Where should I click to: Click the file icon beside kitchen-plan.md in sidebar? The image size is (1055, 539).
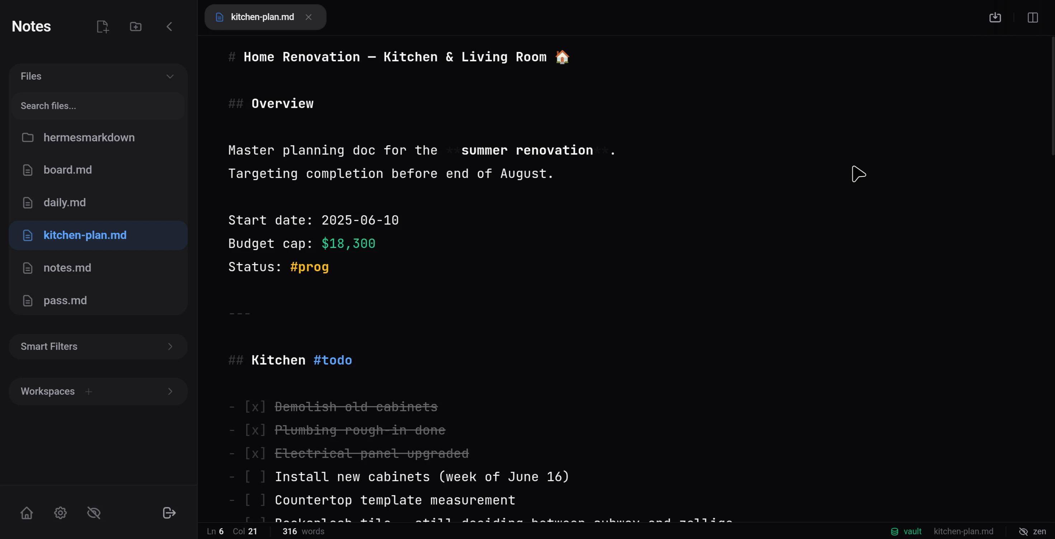pyautogui.click(x=27, y=235)
